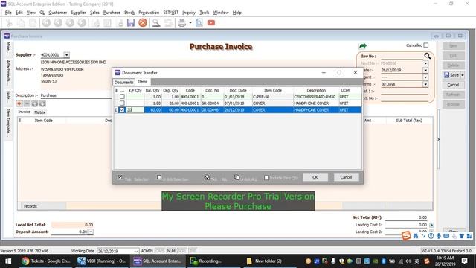
Task: Click the Save button on the right panel
Action: tap(451, 75)
